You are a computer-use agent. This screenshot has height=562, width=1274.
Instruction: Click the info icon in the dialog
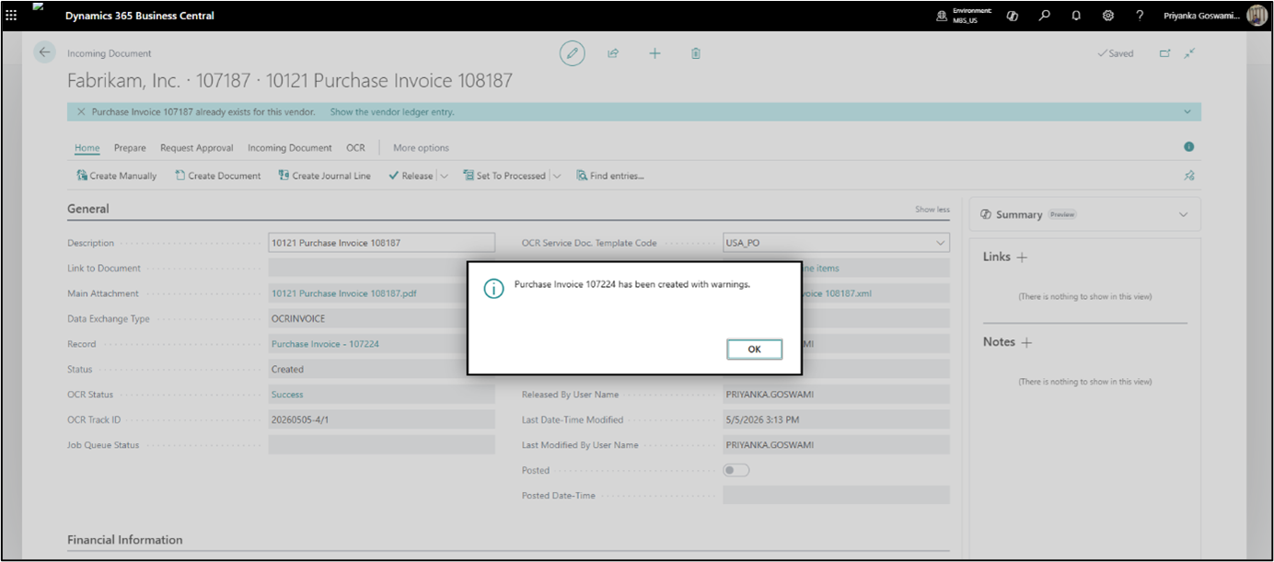pyautogui.click(x=494, y=289)
